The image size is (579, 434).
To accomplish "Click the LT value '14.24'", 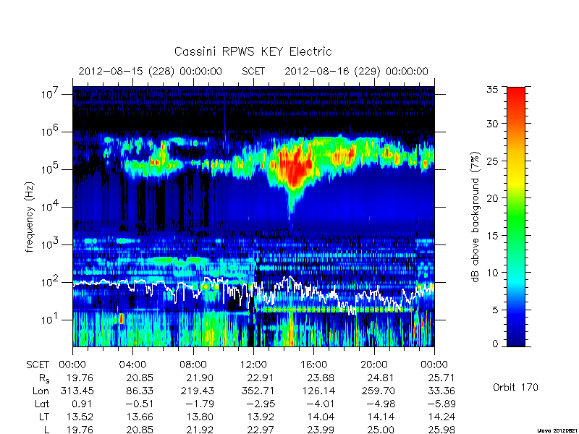I will (441, 417).
